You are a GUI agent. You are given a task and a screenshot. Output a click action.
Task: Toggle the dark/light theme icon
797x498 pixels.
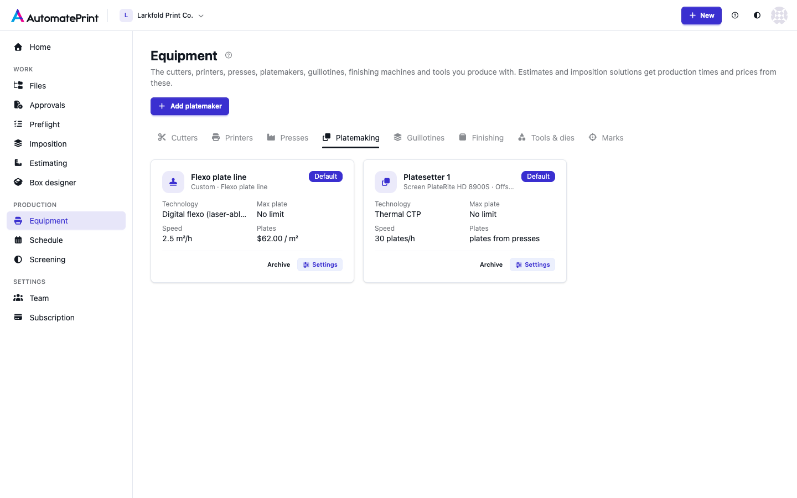(757, 15)
